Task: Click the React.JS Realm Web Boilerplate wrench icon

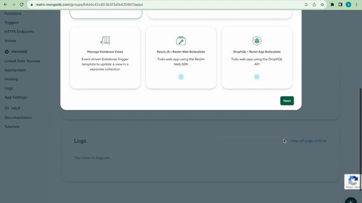Action: click(x=181, y=41)
